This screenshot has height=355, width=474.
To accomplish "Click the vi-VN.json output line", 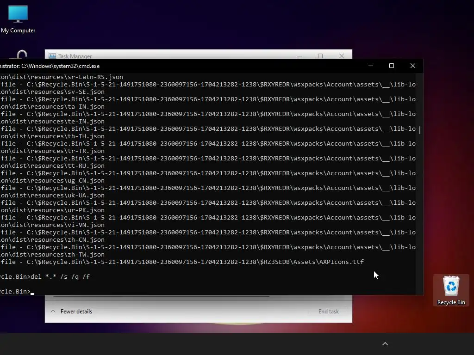I will (52, 225).
